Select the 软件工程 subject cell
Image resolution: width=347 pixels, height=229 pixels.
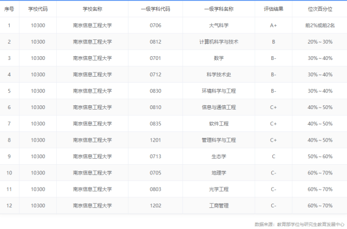coord(219,124)
